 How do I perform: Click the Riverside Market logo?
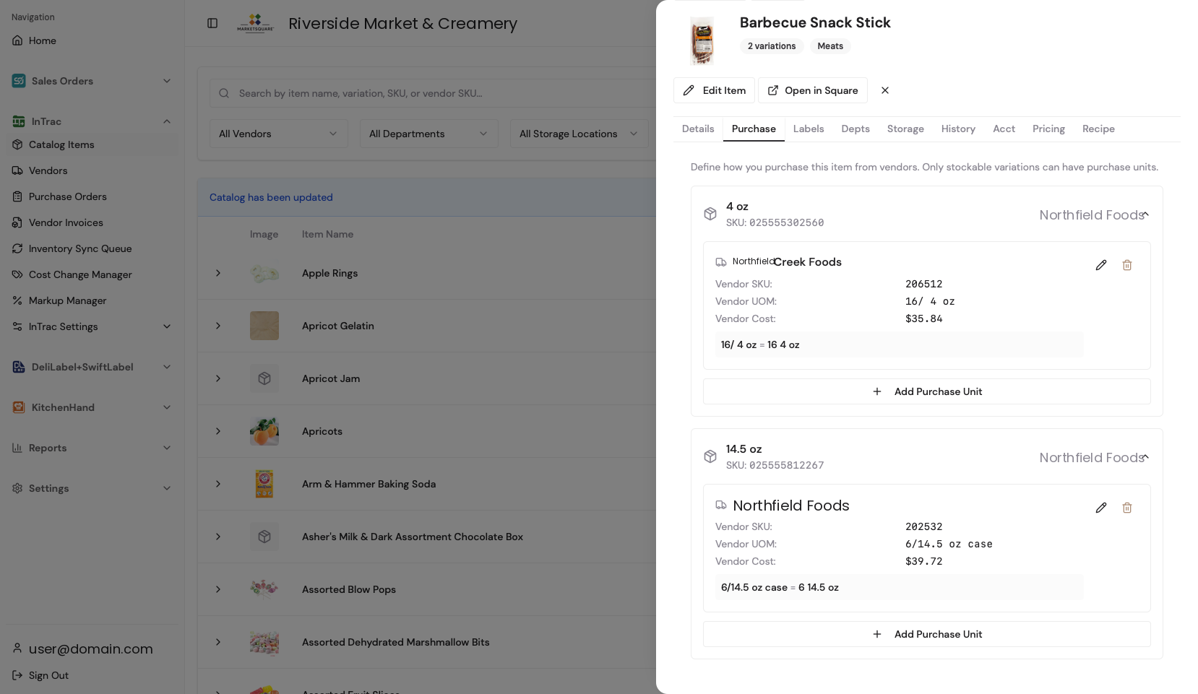[x=255, y=23]
